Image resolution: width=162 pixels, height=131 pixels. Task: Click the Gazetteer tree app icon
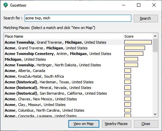tap(6, 5)
